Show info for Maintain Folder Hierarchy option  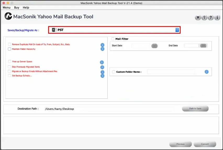tap(102, 49)
